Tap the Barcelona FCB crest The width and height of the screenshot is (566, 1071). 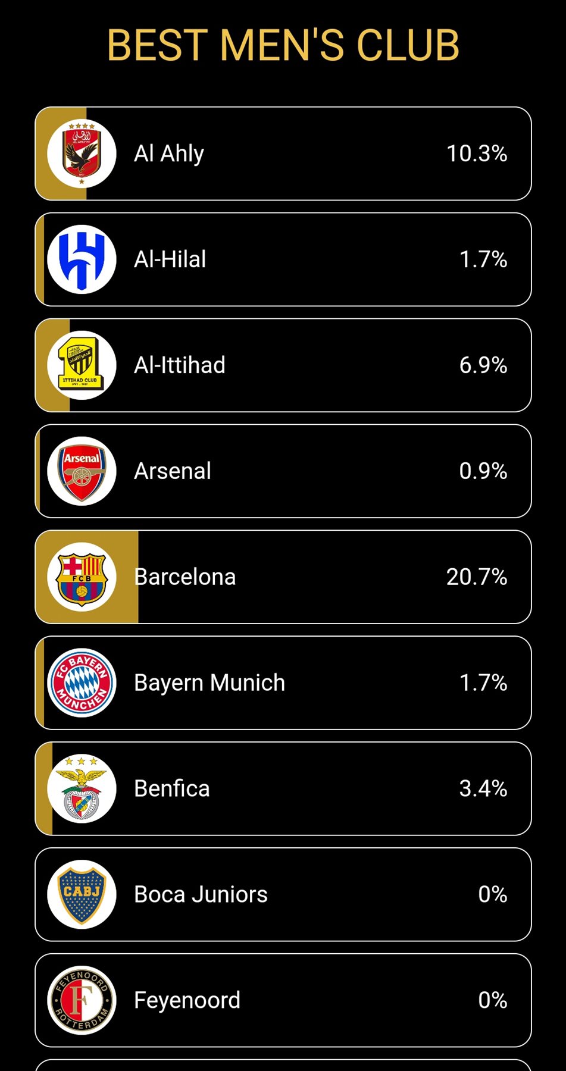coord(82,577)
